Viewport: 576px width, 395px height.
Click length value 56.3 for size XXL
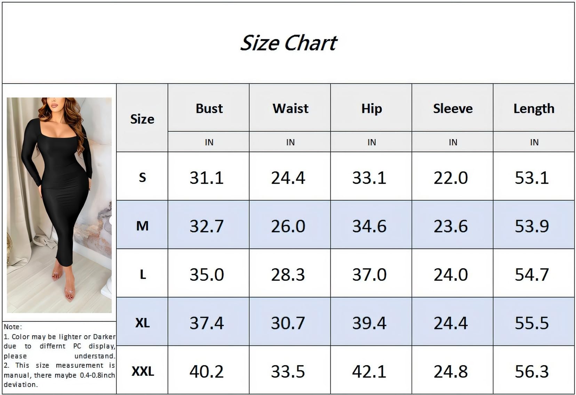[531, 371]
